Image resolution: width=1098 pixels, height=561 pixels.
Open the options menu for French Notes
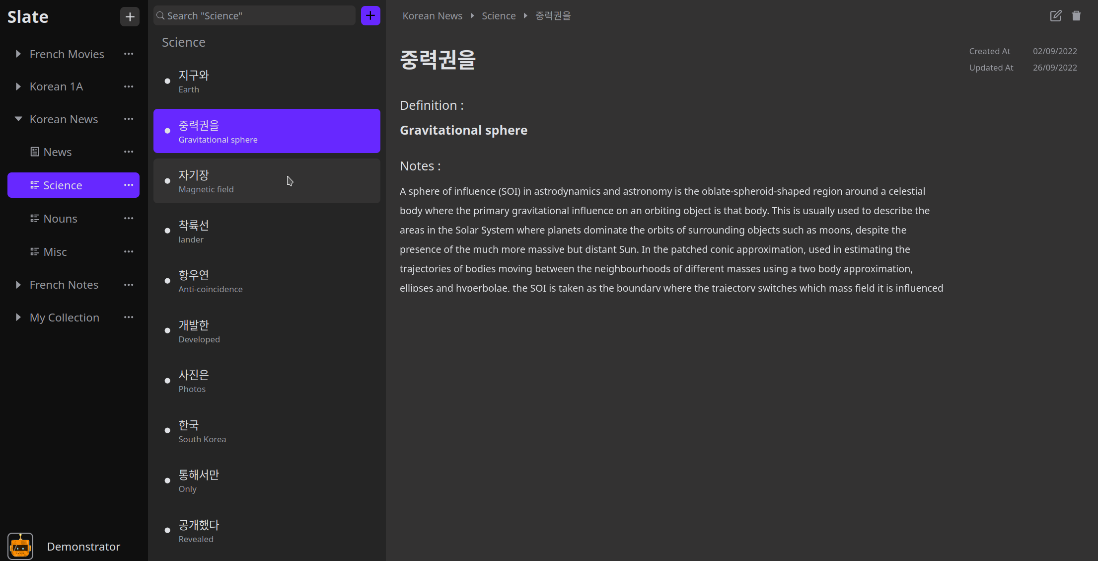[x=129, y=284]
